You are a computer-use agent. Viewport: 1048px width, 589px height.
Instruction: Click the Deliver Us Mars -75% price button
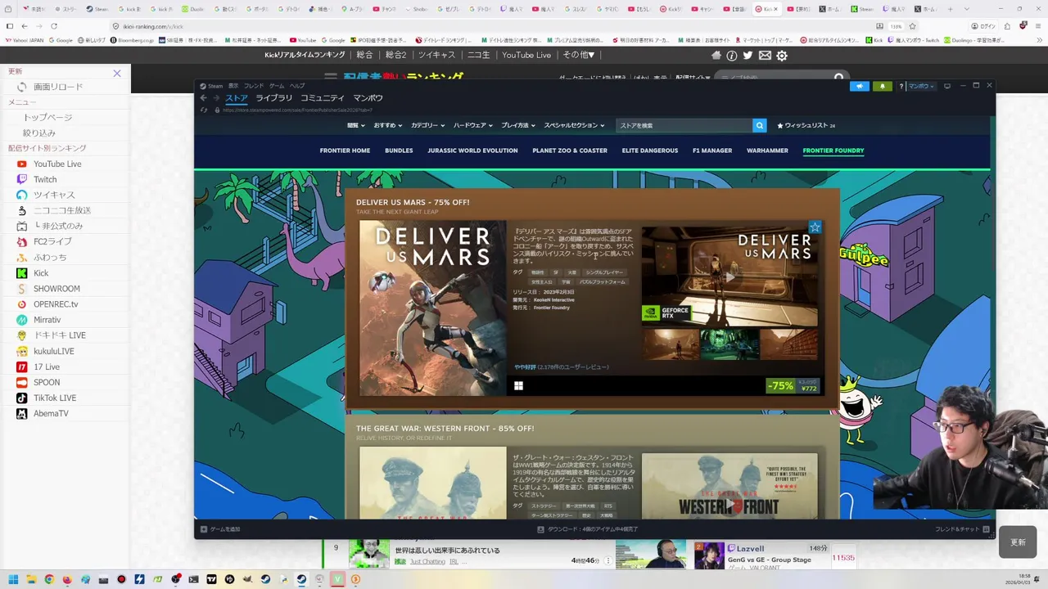793,385
